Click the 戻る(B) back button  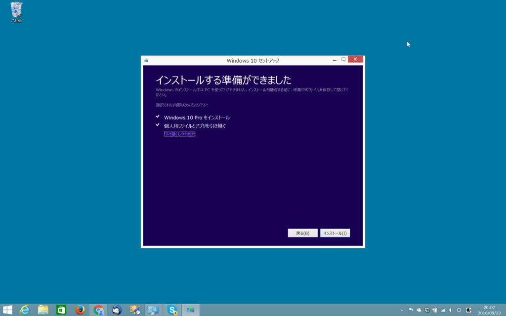[303, 233]
